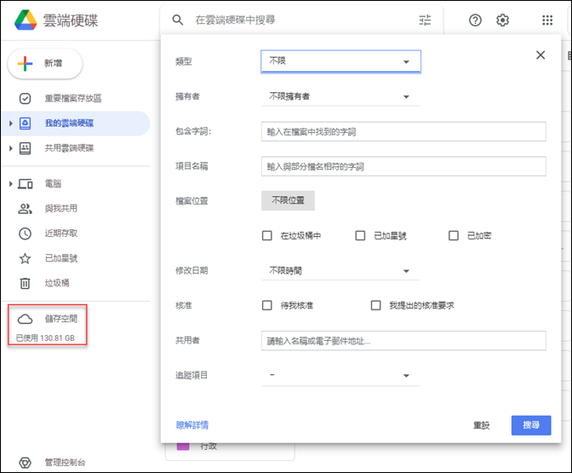Screen dimensions: 572x473
Task: Toggle the search options filter icon
Action: 425,20
